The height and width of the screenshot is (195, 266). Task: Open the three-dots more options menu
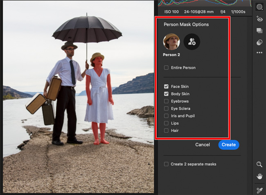259,53
